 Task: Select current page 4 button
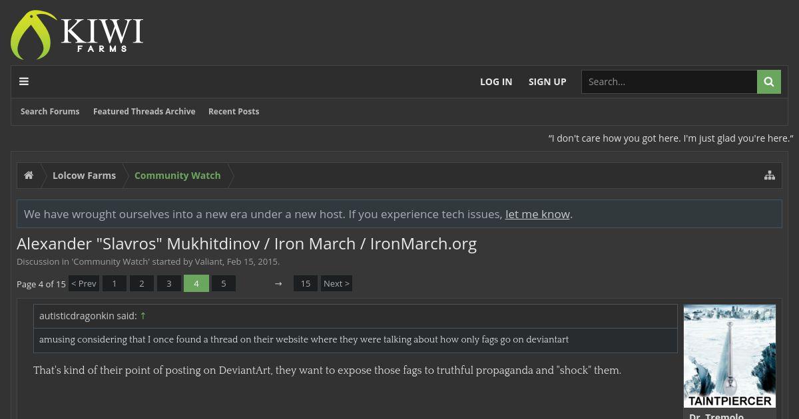[x=196, y=283]
